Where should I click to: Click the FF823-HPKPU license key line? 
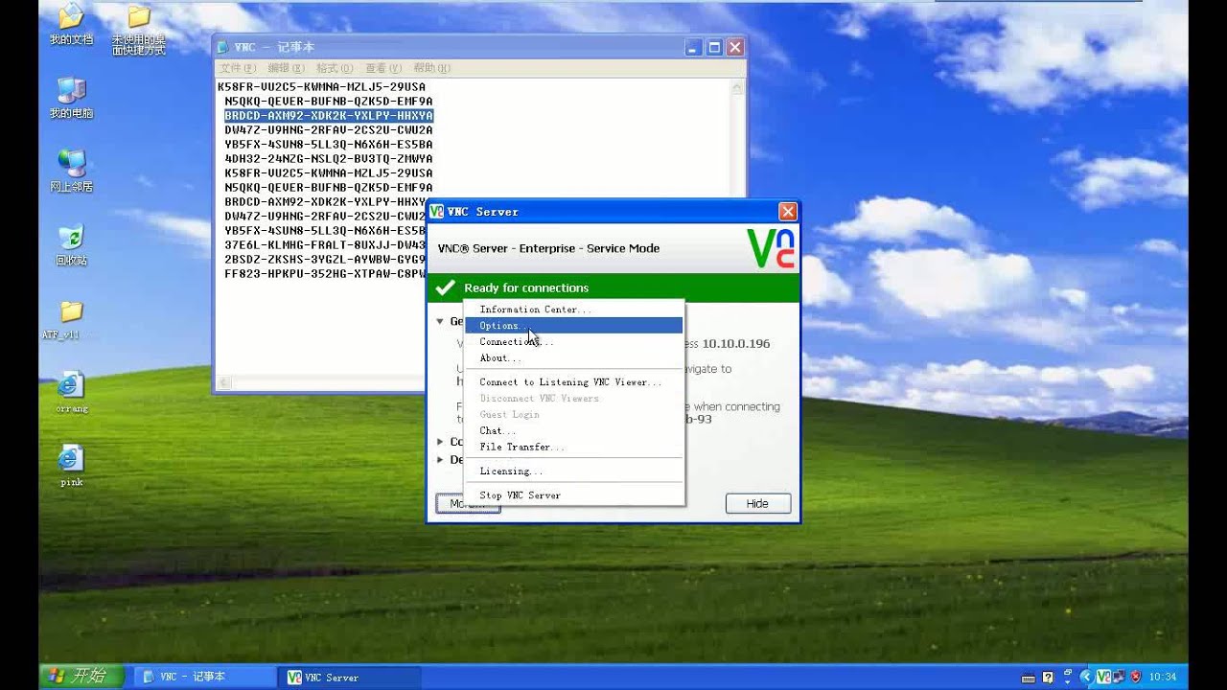click(x=325, y=273)
